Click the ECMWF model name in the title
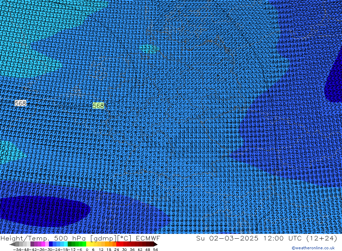342x251 pixels. coord(148,238)
